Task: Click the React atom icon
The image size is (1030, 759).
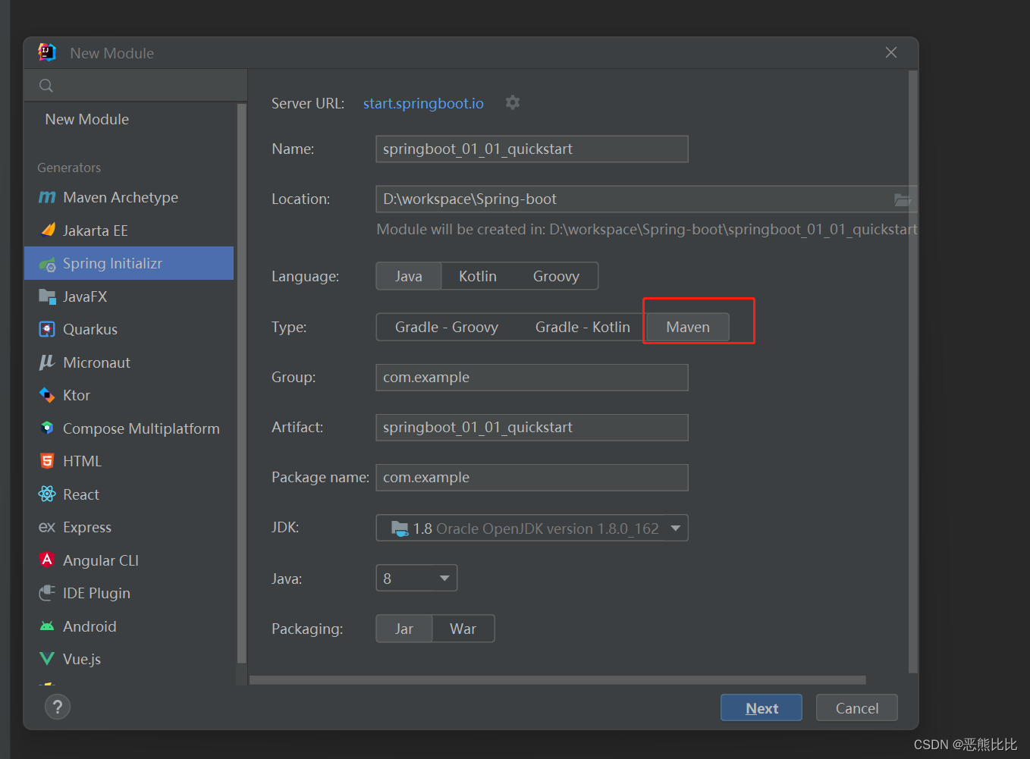Action: coord(47,494)
